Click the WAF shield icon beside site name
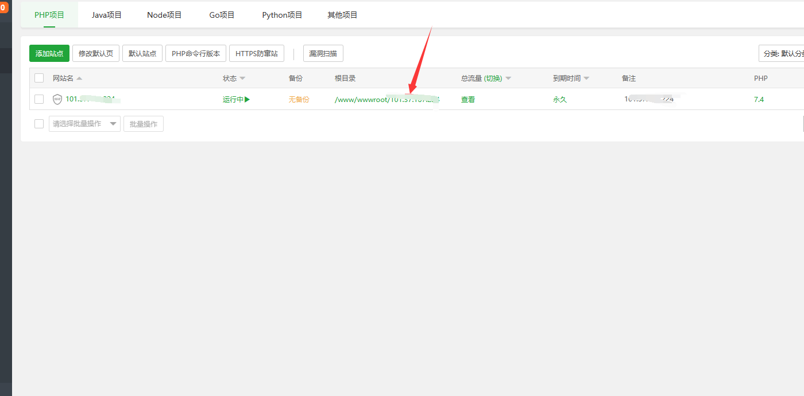The image size is (804, 396). (x=57, y=99)
